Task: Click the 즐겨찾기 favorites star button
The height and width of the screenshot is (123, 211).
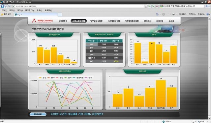Action: pos(6,14)
